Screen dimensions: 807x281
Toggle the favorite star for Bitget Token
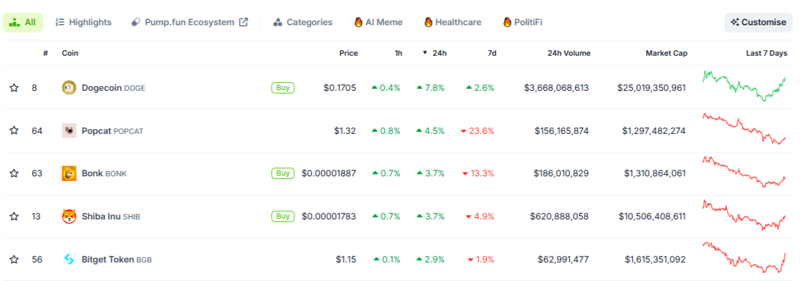click(x=14, y=259)
